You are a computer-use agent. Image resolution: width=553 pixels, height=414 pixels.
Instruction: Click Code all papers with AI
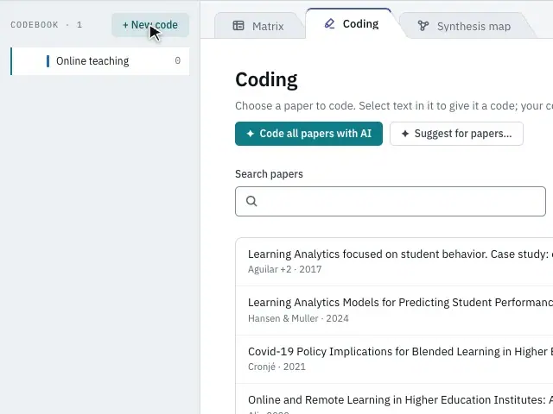[x=308, y=134]
